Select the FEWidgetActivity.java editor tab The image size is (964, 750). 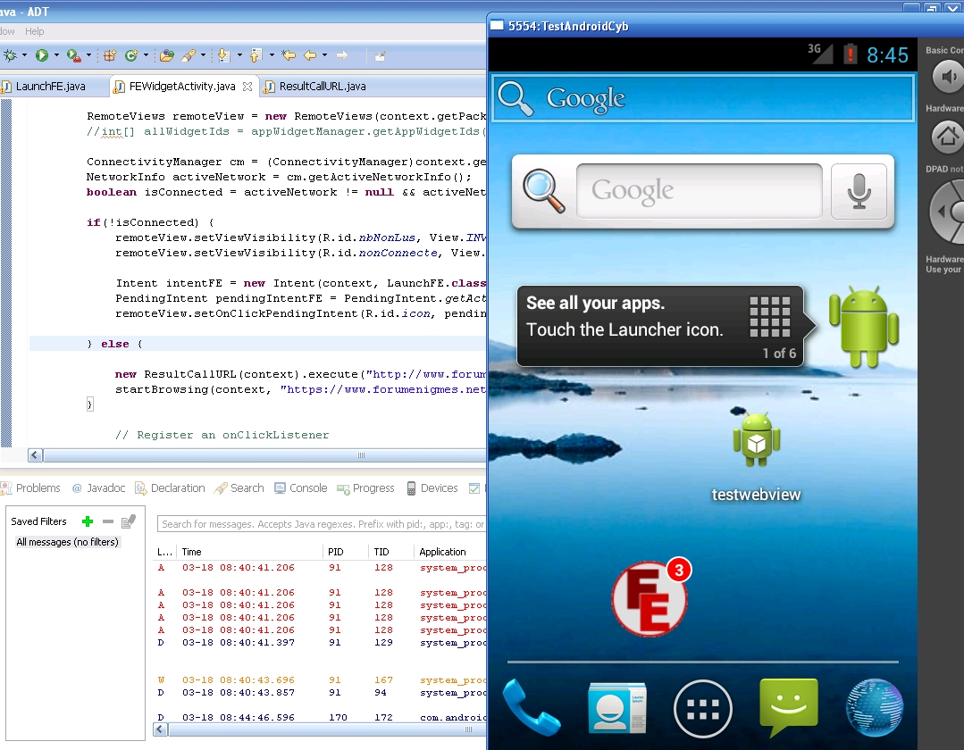[x=182, y=87]
